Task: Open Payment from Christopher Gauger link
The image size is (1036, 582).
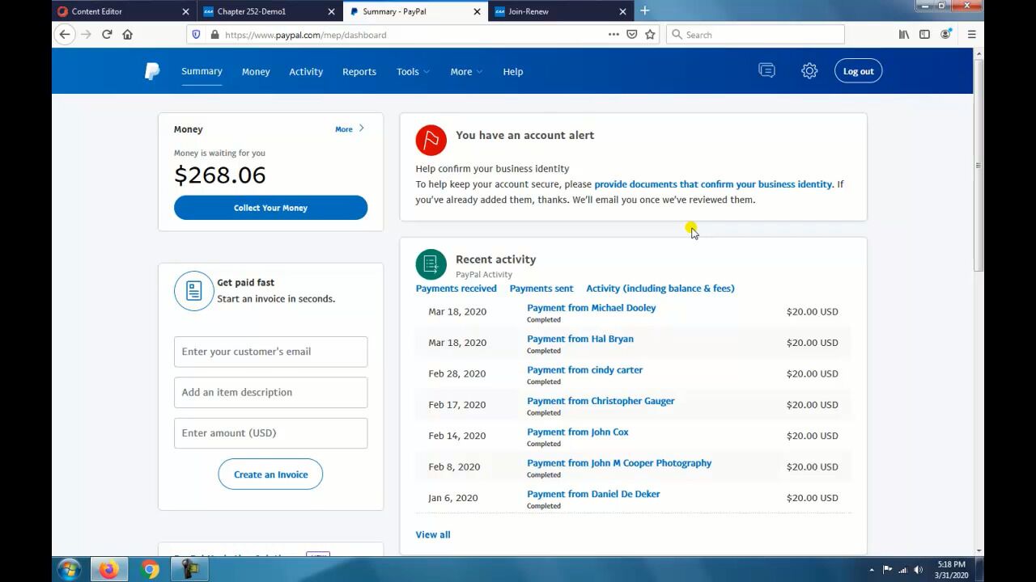Action: click(600, 401)
